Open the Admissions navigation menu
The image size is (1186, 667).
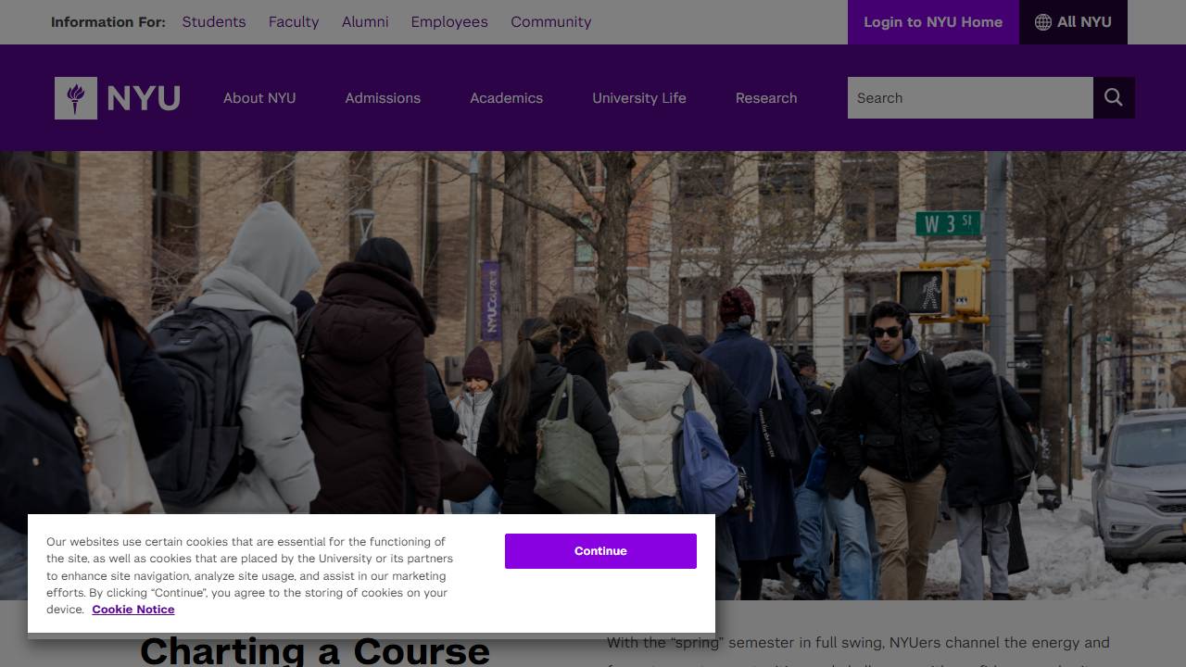383,98
